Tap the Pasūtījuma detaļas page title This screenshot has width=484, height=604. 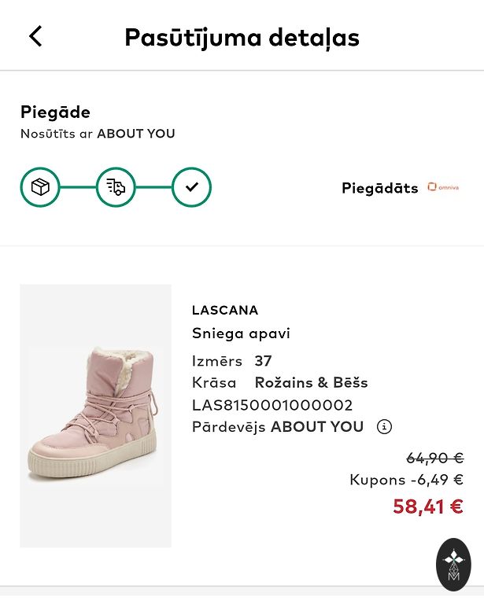[242, 37]
